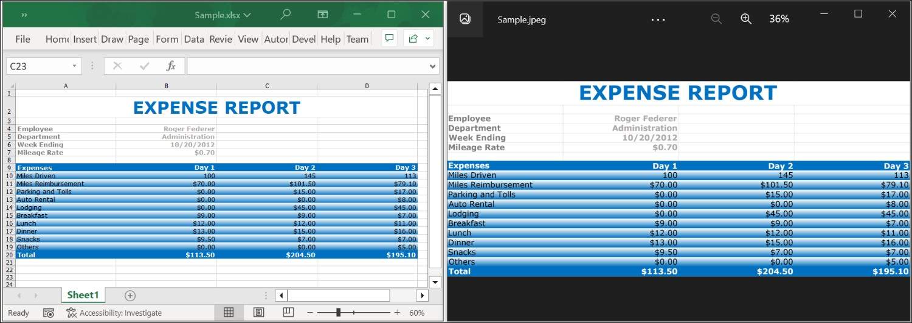Zoom in using photo viewer magnifier
Screen dimensions: 912x323
click(746, 19)
